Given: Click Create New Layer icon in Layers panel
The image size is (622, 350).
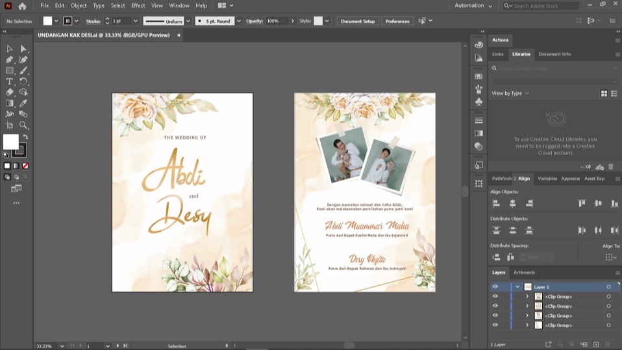Looking at the screenshot, I should 595,344.
